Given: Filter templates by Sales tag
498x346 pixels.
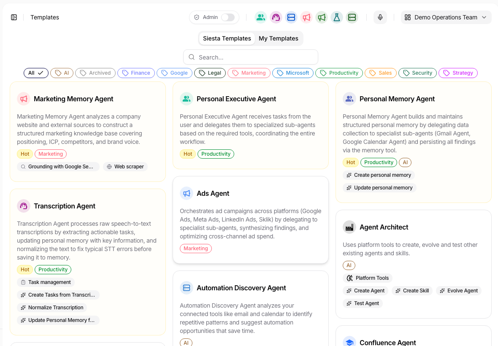Looking at the screenshot, I should point(381,73).
